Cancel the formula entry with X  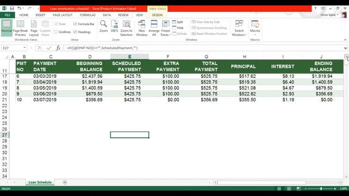(x=39, y=48)
